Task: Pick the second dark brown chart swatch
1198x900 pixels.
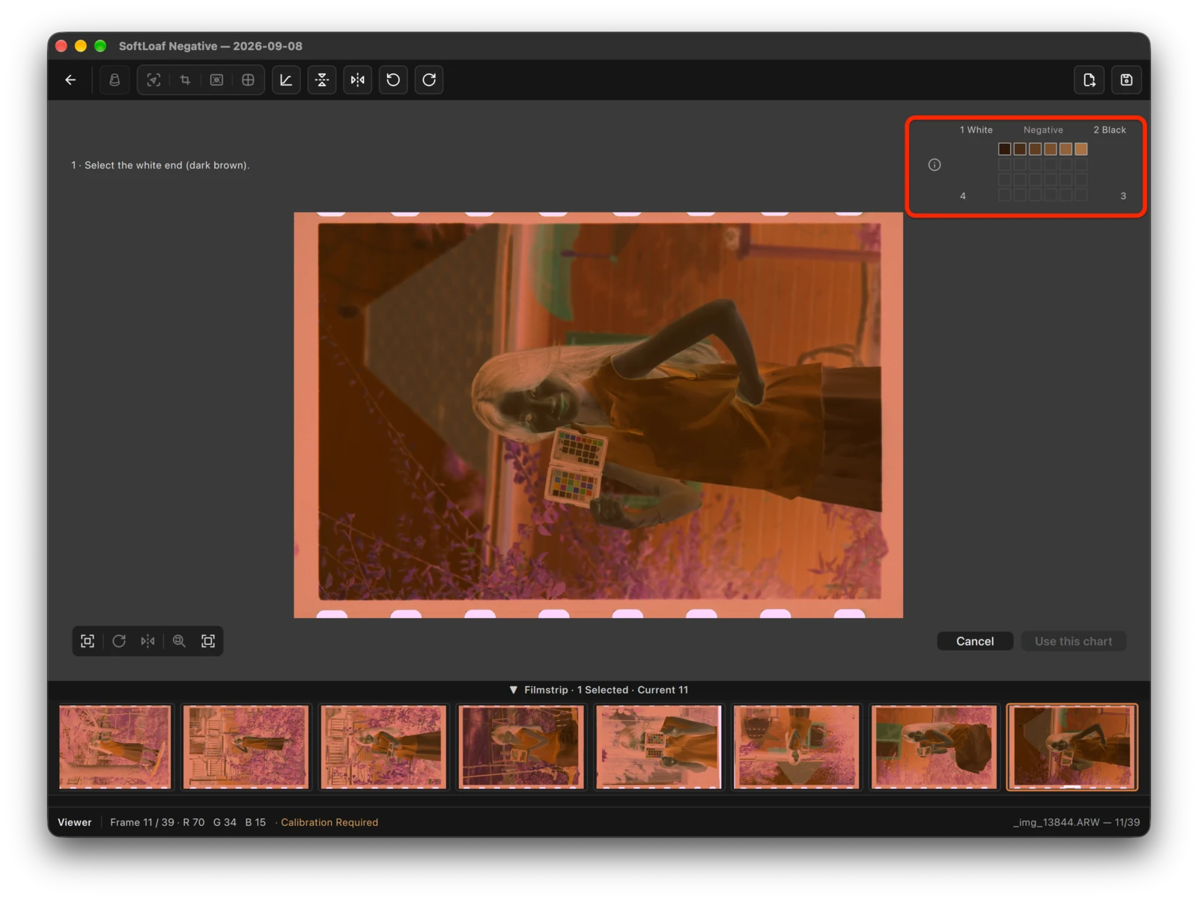Action: click(1020, 150)
